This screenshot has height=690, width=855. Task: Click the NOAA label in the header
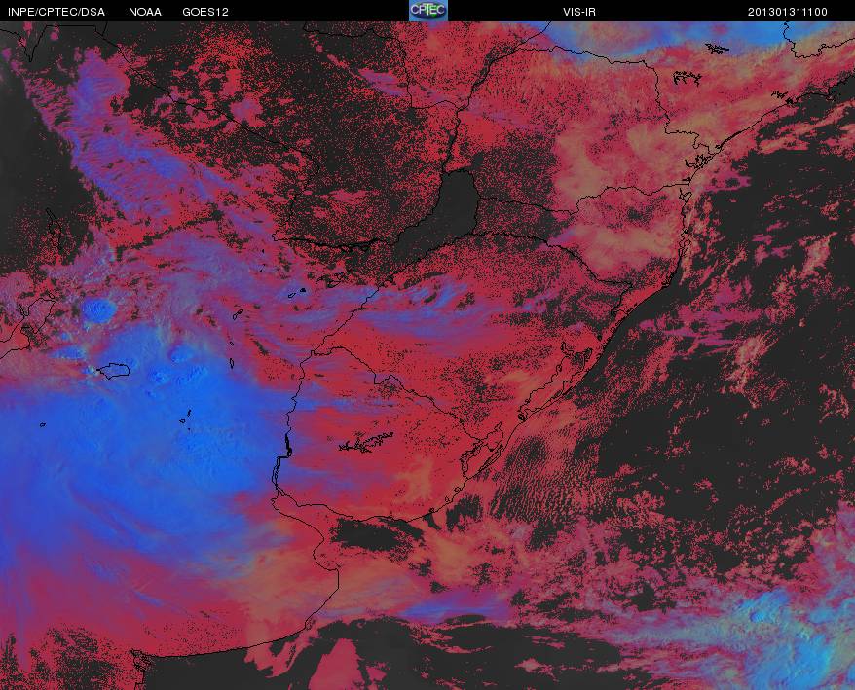(x=145, y=12)
